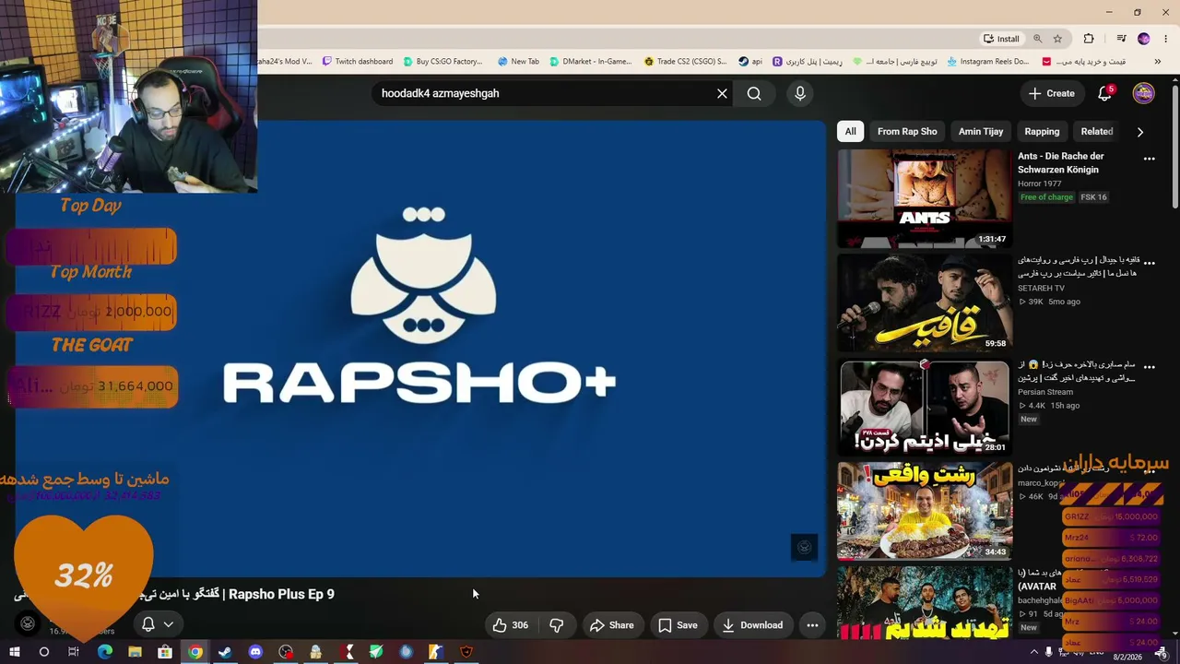1180x664 pixels.
Task: Open the Instagram Reels Do... bookmark
Action: (x=987, y=62)
